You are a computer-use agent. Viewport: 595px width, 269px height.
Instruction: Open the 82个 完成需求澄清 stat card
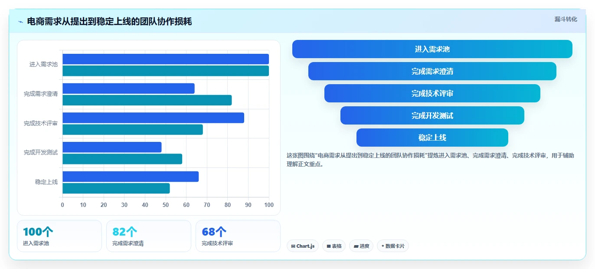149,236
